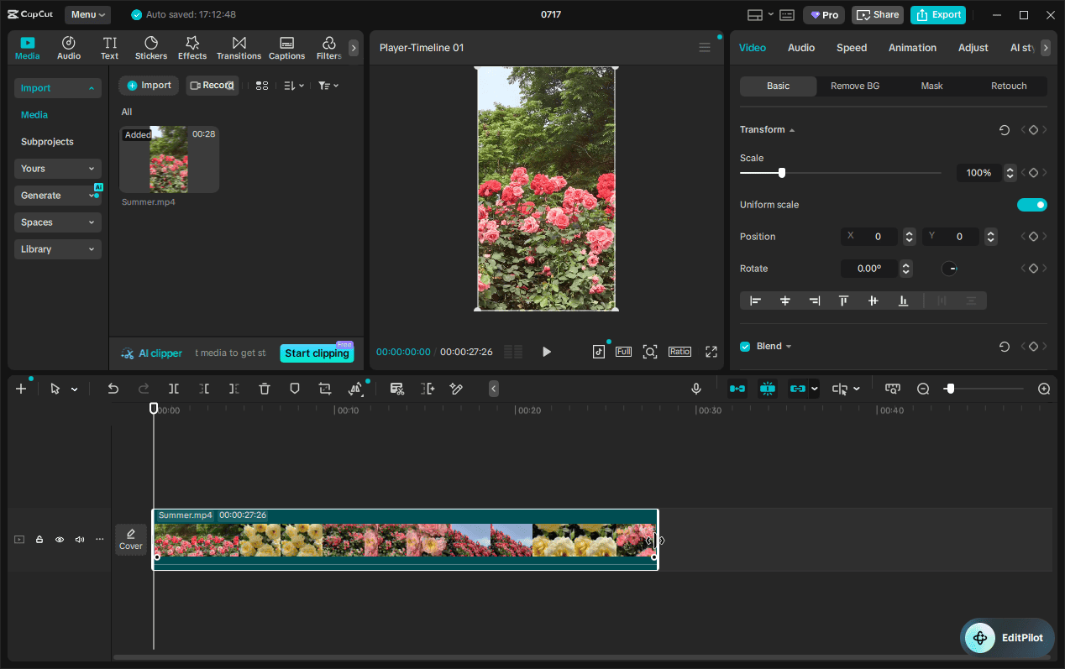Select the Crop tool in timeline toolbar
The width and height of the screenshot is (1065, 669).
click(325, 389)
